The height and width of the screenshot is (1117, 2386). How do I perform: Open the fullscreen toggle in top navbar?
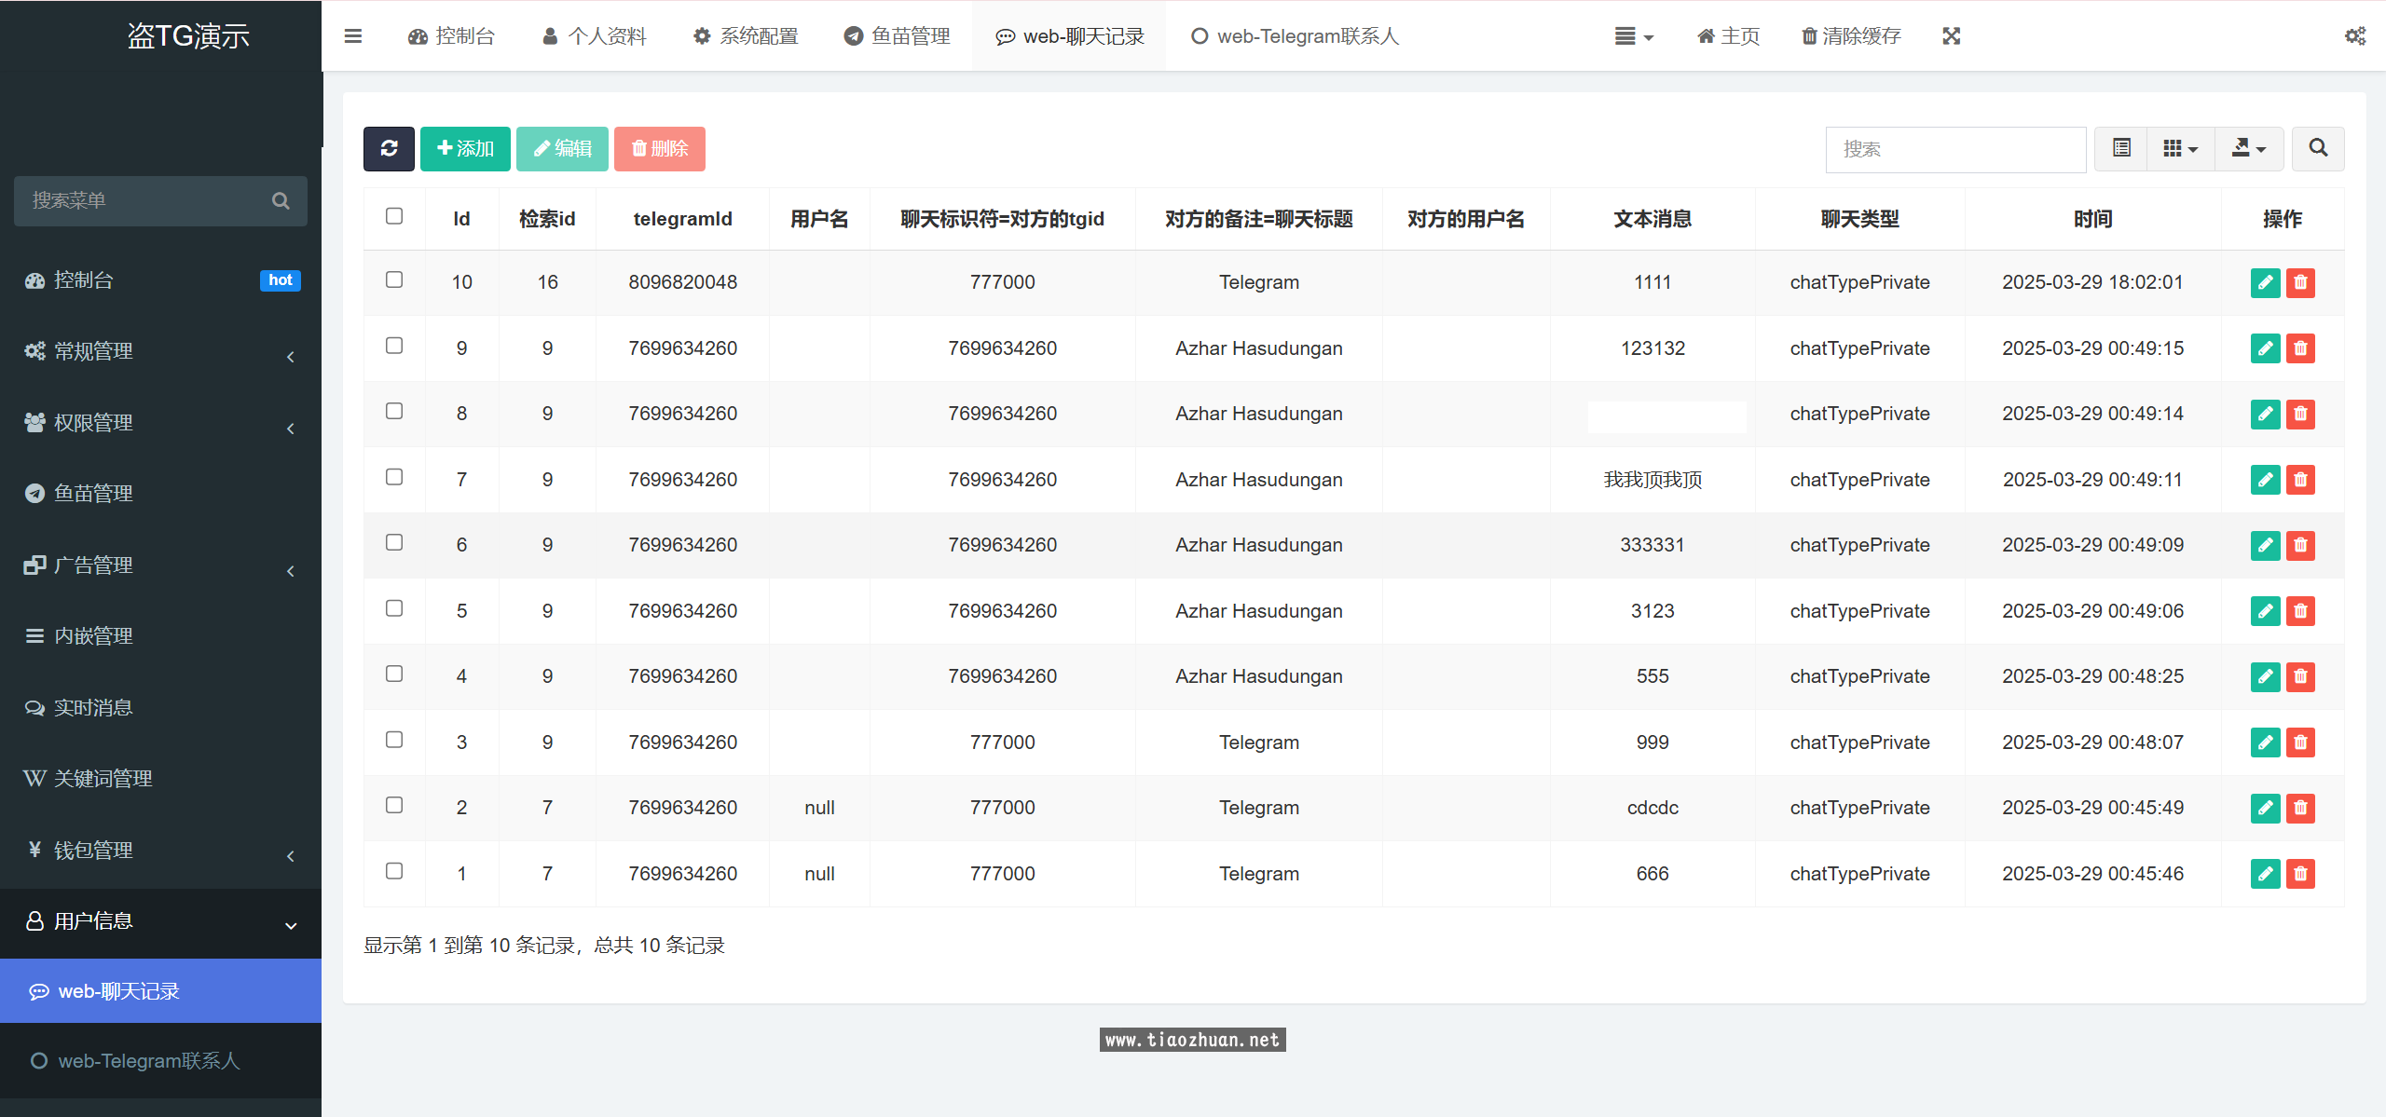click(x=1951, y=35)
